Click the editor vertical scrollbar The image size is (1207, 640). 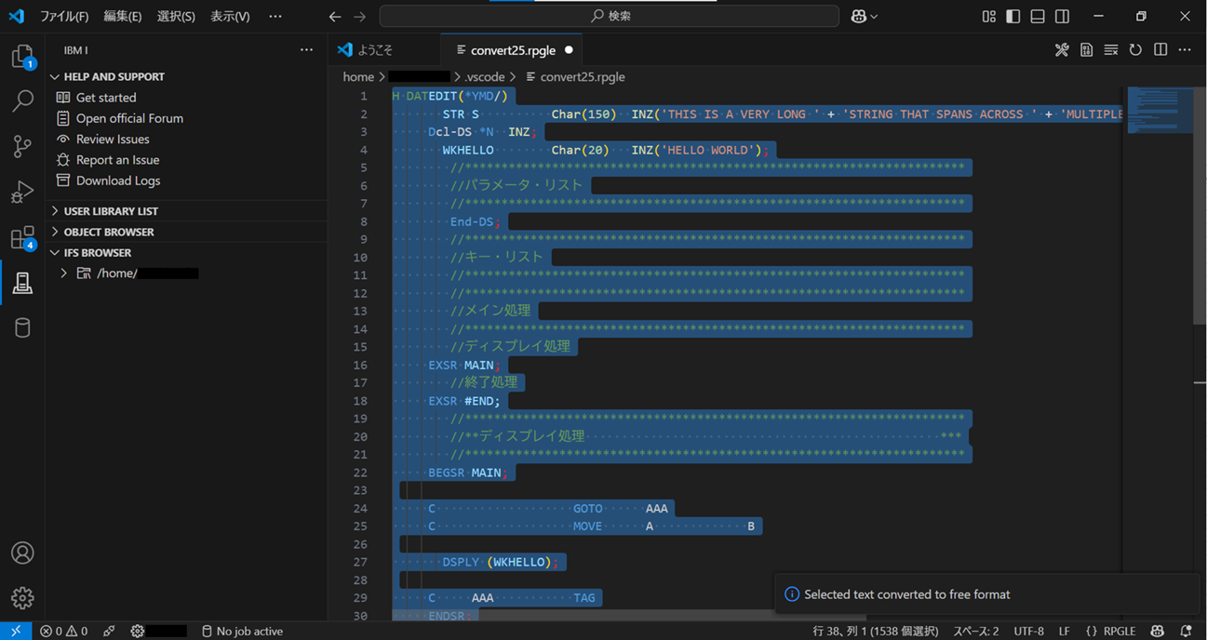pyautogui.click(x=1200, y=205)
